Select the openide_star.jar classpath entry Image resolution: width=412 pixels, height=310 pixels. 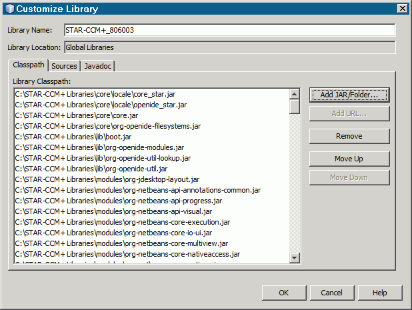tap(152, 105)
